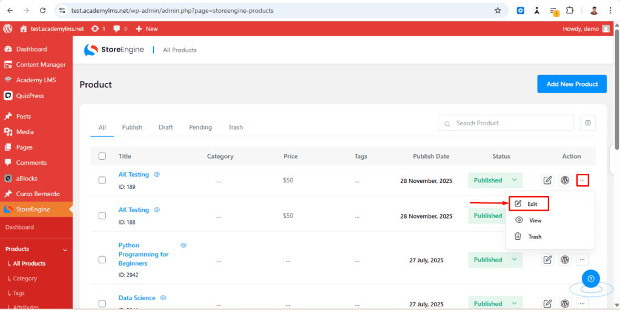Viewport: 620px width, 310px height.
Task: Open Category under Products in the sidebar
Action: click(x=24, y=279)
